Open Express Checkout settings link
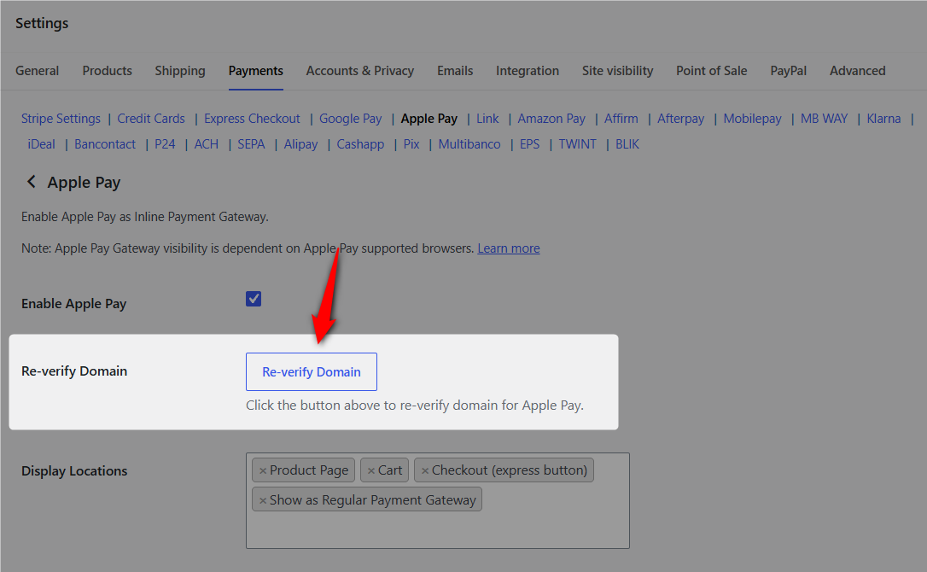This screenshot has height=572, width=927. [x=252, y=119]
